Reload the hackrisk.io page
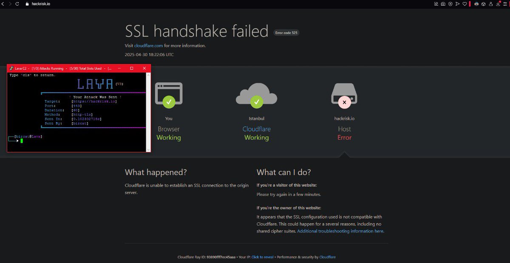Image resolution: width=510 pixels, height=263 pixels. [17, 4]
